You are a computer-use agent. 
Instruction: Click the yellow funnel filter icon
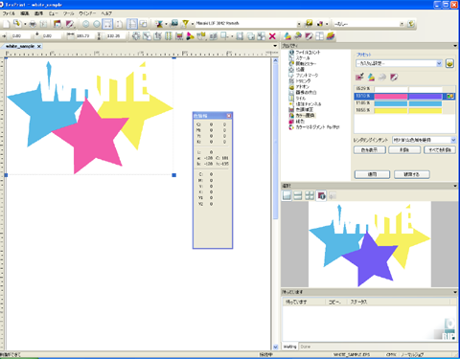185,24
